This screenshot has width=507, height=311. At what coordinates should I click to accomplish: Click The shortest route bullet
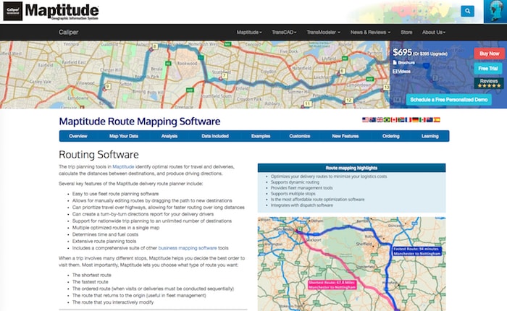(91, 275)
